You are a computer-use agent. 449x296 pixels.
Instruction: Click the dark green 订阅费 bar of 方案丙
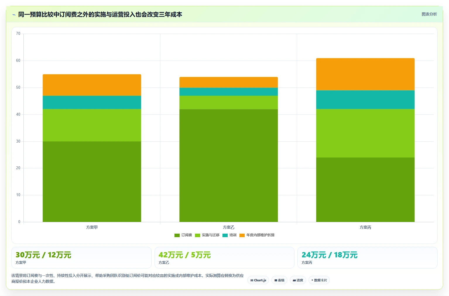point(365,190)
